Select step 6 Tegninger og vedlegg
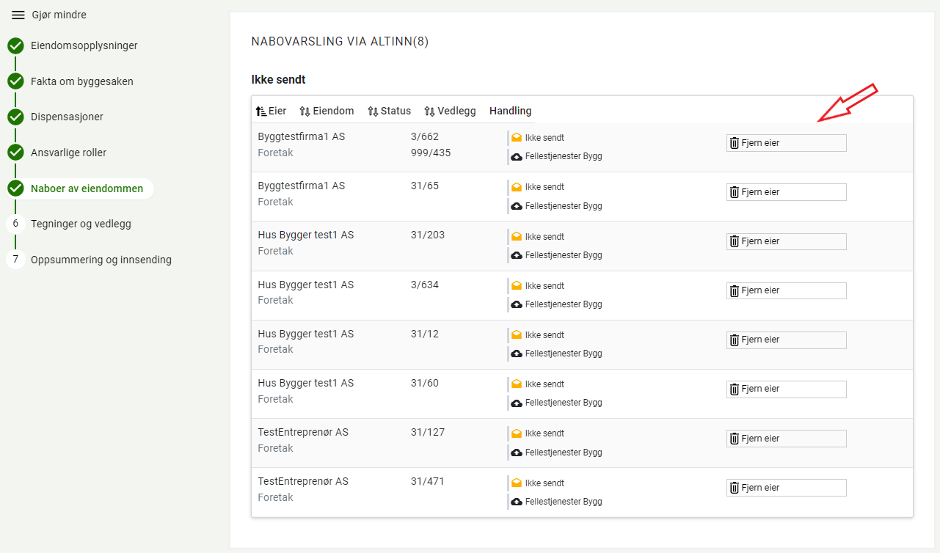The height and width of the screenshot is (553, 940). click(x=81, y=224)
